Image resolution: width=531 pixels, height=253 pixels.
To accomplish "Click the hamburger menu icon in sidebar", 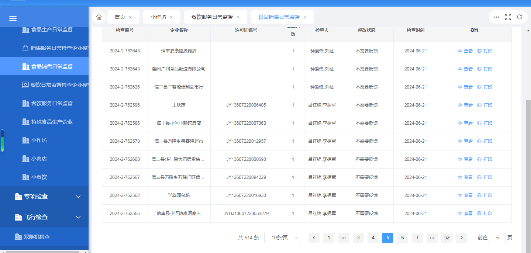I will pos(13,18).
